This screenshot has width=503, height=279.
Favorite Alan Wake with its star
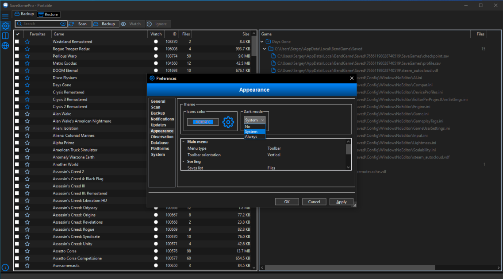coord(27,114)
